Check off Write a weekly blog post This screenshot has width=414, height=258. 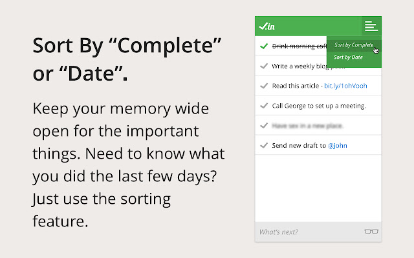coord(263,66)
